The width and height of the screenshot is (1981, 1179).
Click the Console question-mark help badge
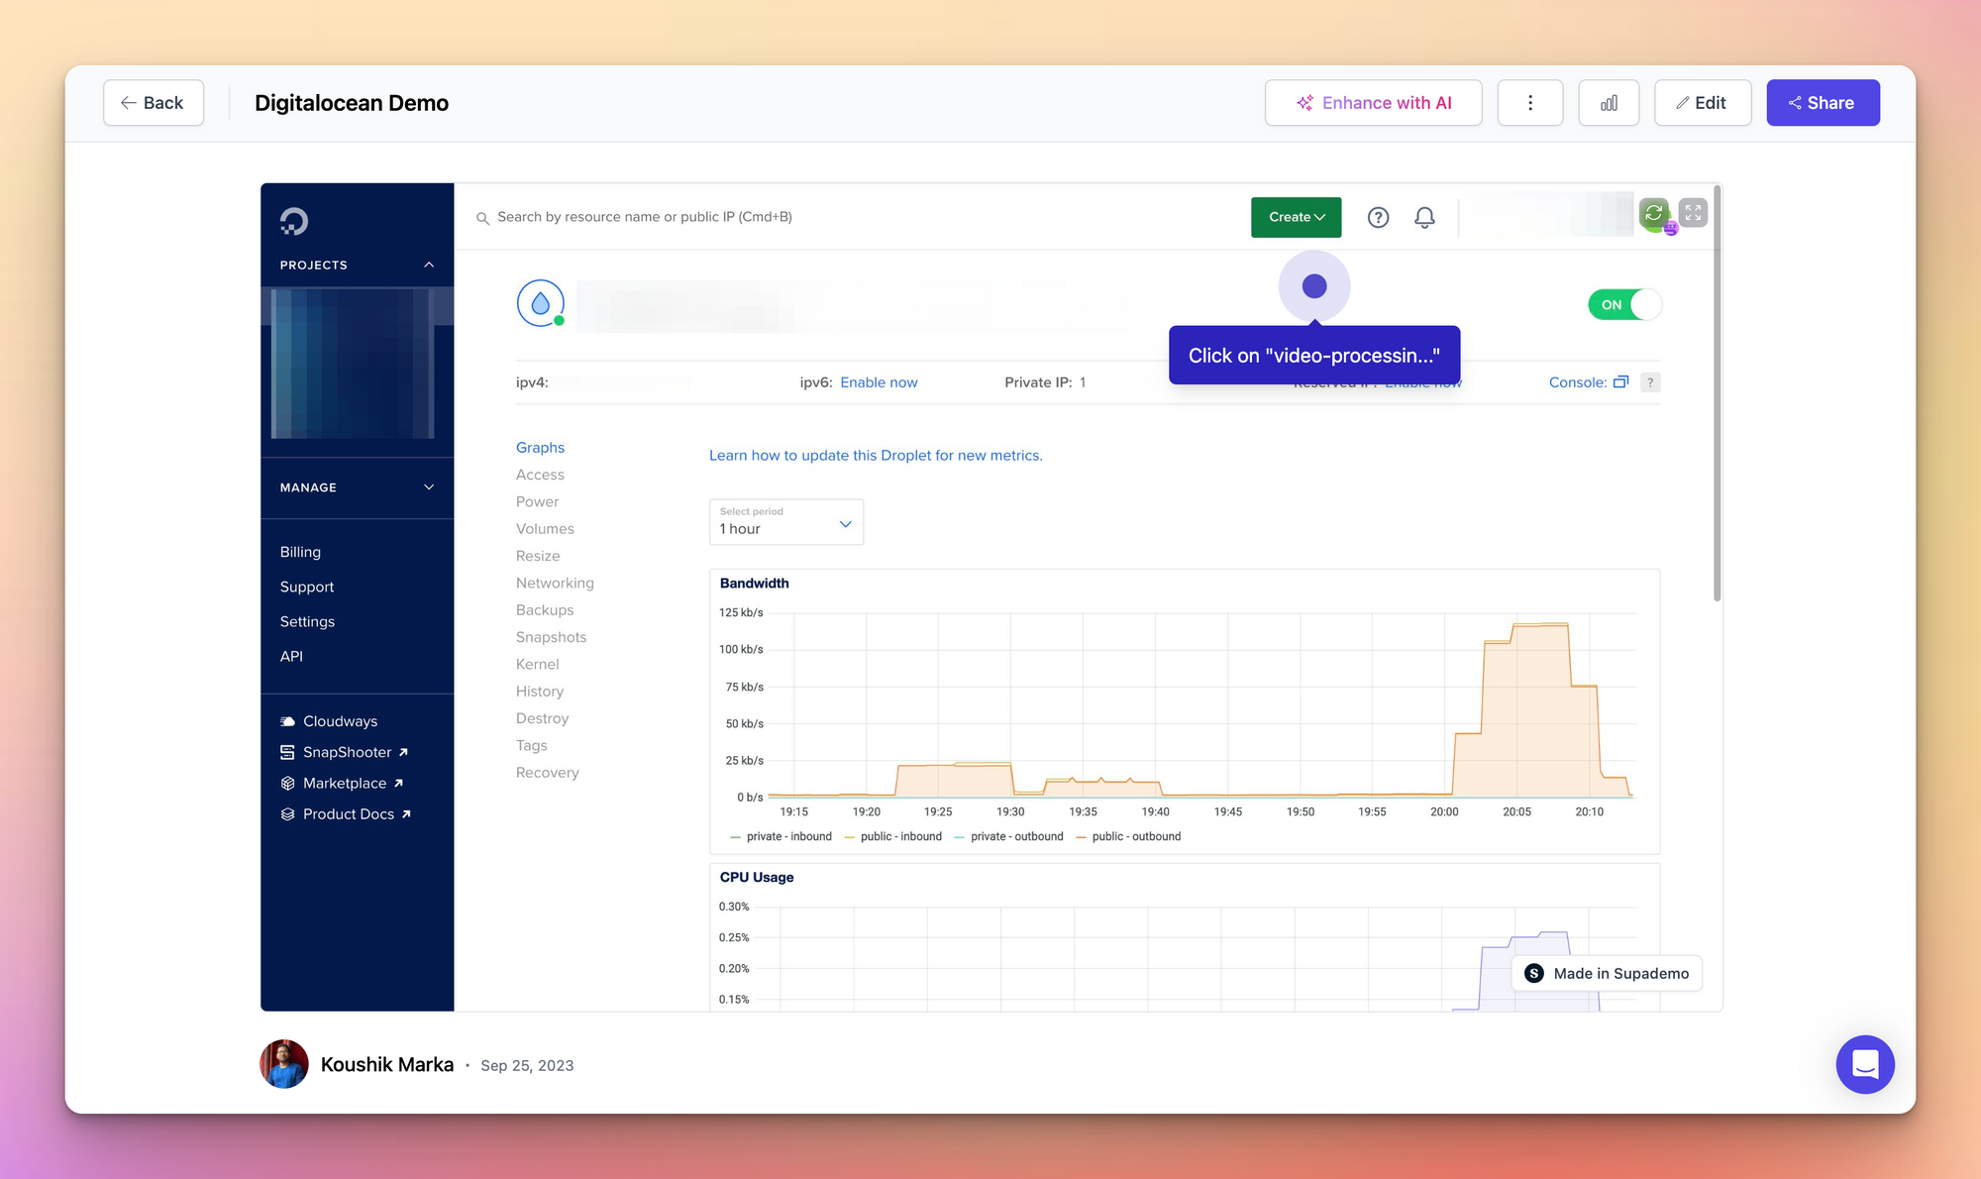pyautogui.click(x=1650, y=382)
